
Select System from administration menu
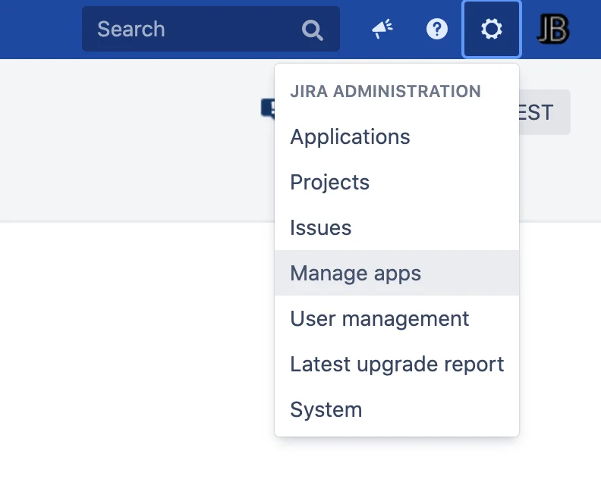pos(397,409)
